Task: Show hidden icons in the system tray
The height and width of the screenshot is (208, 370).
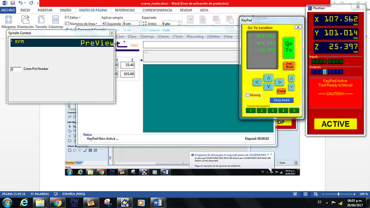Action: [x=327, y=203]
